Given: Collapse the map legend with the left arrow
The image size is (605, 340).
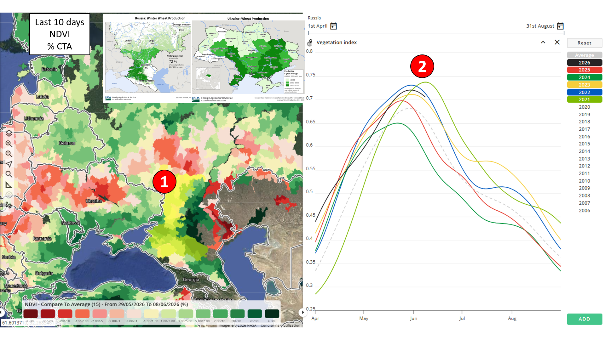Looking at the screenshot, I should click(1, 312).
